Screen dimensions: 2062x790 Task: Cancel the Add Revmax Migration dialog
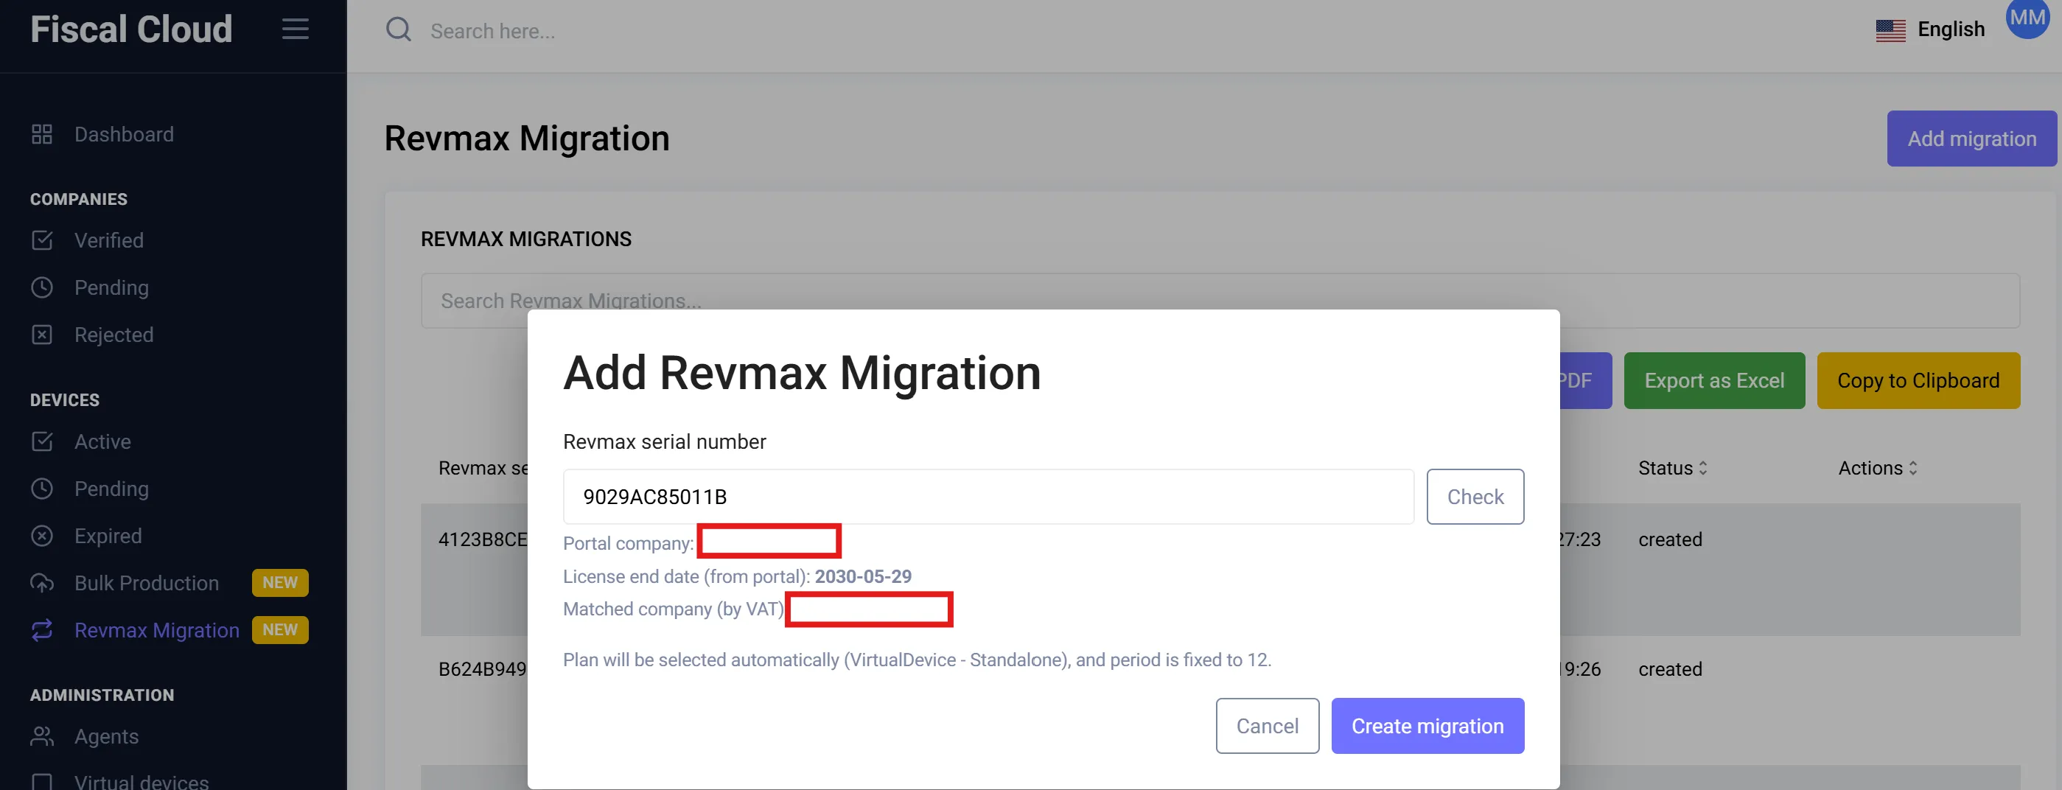[1267, 725]
